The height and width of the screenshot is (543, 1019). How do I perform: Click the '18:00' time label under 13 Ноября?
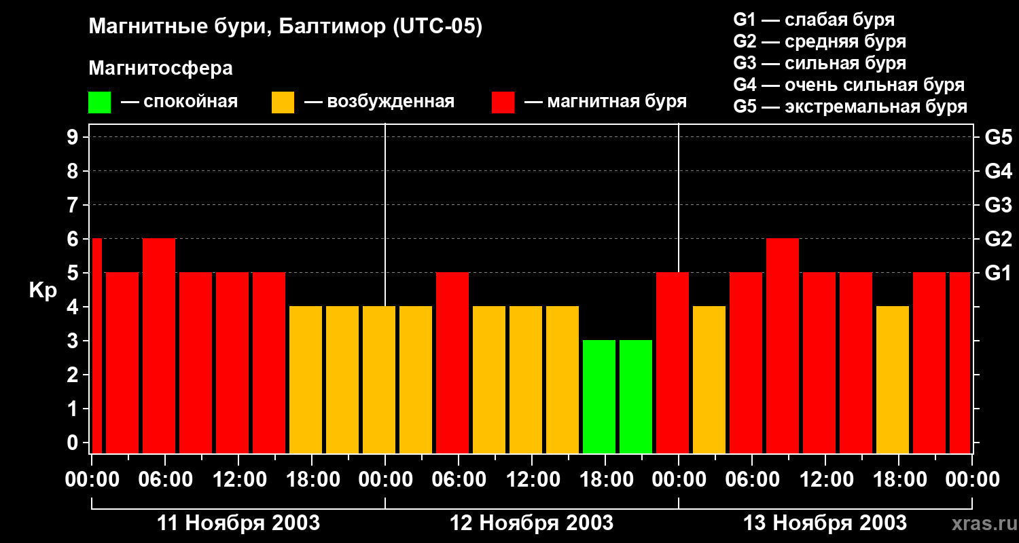[x=899, y=480]
